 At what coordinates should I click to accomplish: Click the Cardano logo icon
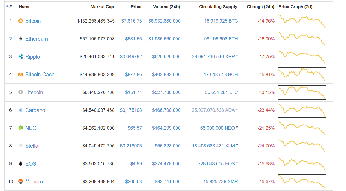pos(21,110)
